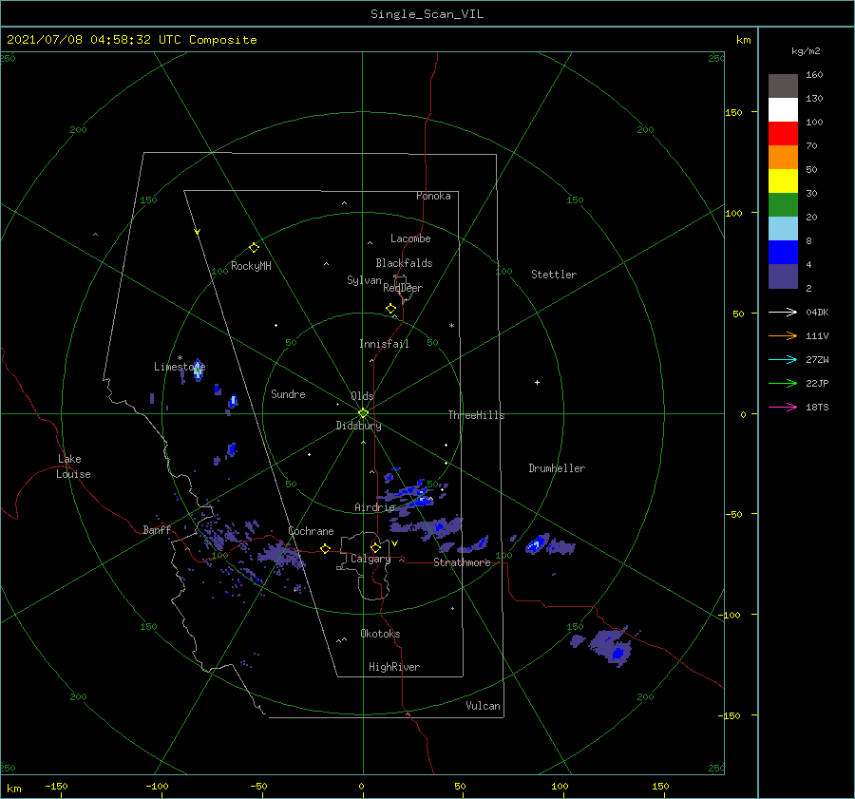The width and height of the screenshot is (855, 799).
Task: Click the Ponoka town label
Action: (433, 196)
